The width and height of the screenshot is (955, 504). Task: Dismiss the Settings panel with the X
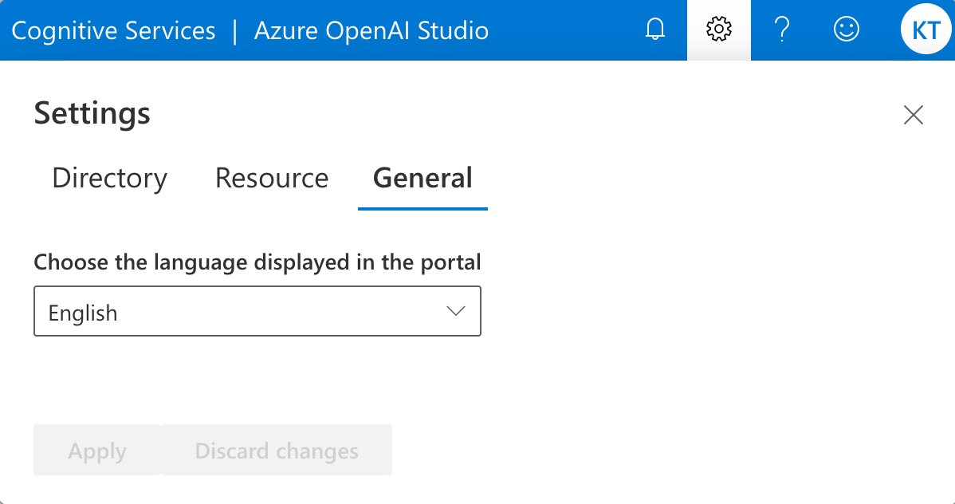(913, 115)
